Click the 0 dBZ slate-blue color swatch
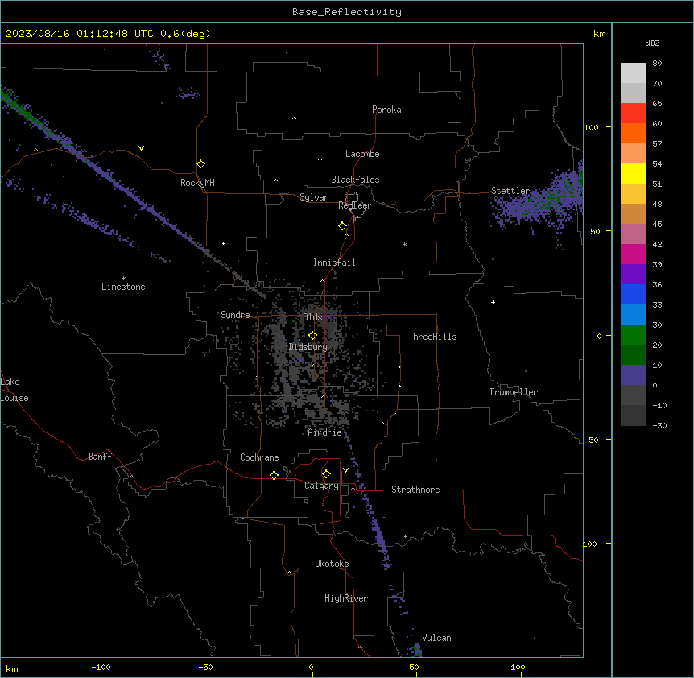 point(633,375)
